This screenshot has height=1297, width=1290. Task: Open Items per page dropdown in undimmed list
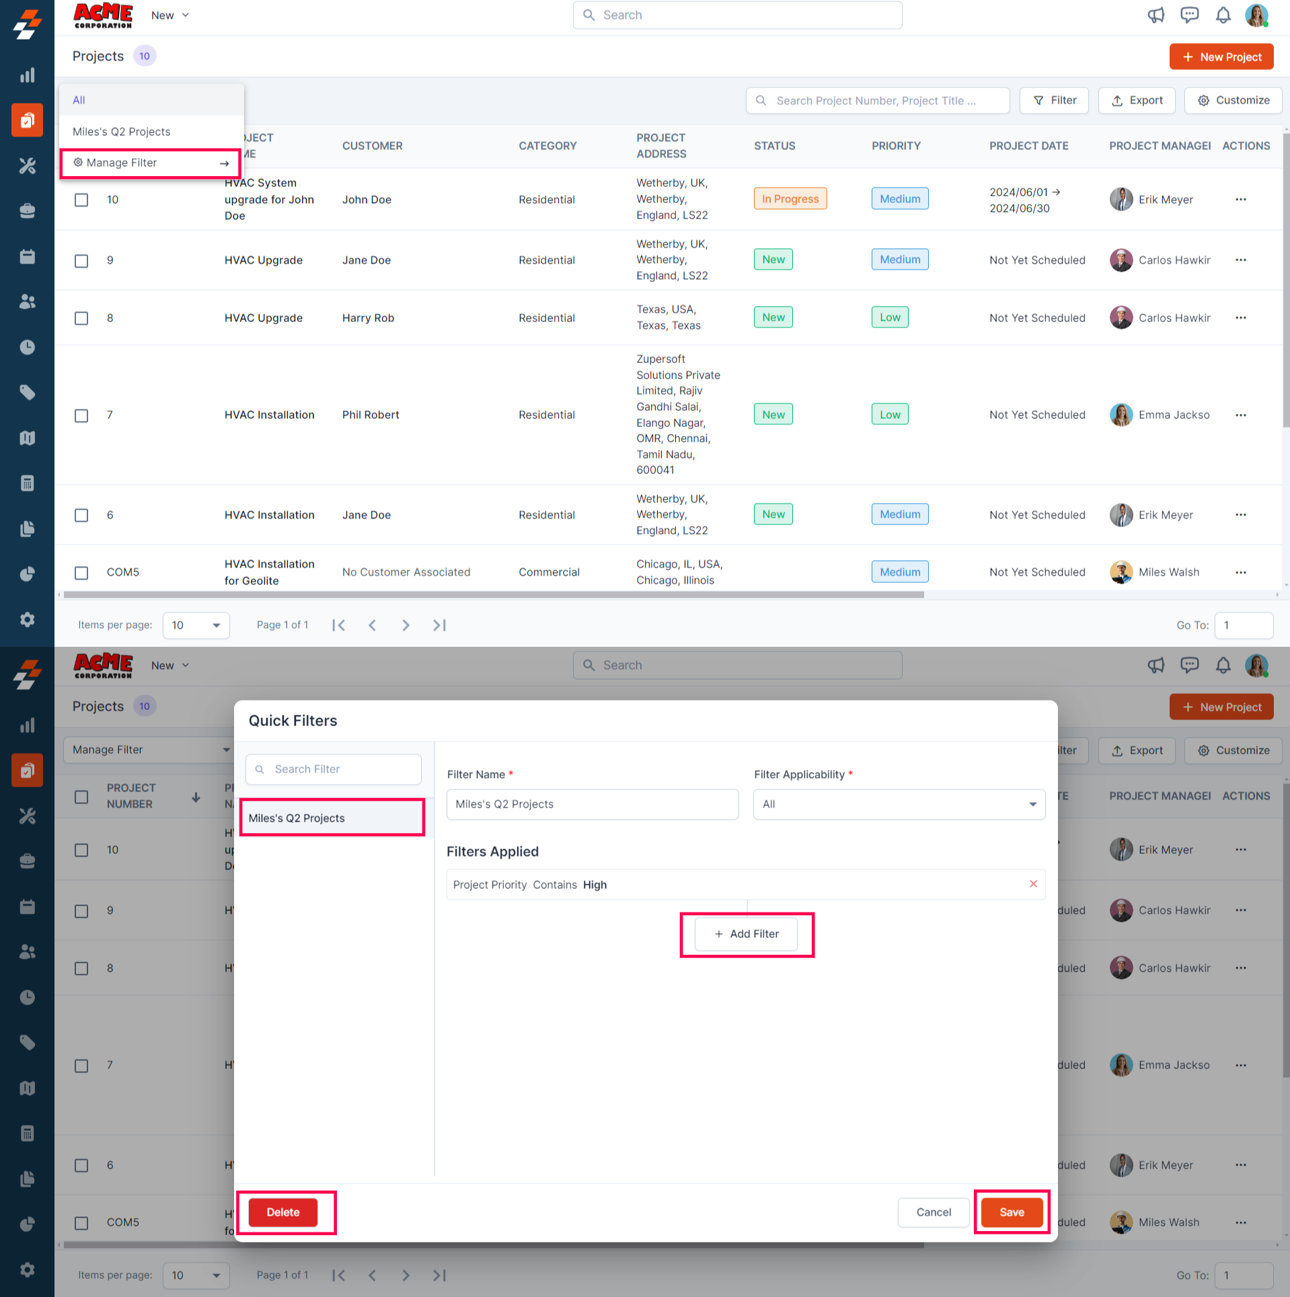tap(196, 625)
